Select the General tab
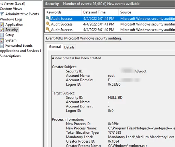Screen dimensions: 175x147 55,47
